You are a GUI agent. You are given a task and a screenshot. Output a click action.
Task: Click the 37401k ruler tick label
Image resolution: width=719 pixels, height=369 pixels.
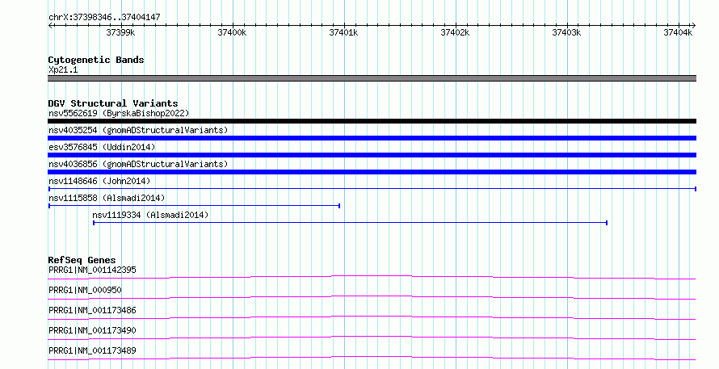[x=343, y=32]
